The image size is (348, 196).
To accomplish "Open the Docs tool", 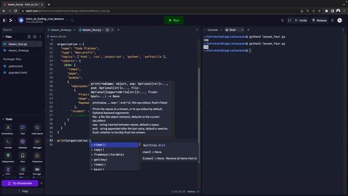I will pos(23,157).
